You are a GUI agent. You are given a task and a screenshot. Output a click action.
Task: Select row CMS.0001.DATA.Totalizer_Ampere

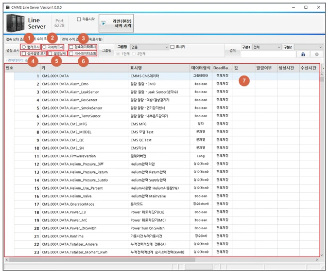[x=167, y=244]
